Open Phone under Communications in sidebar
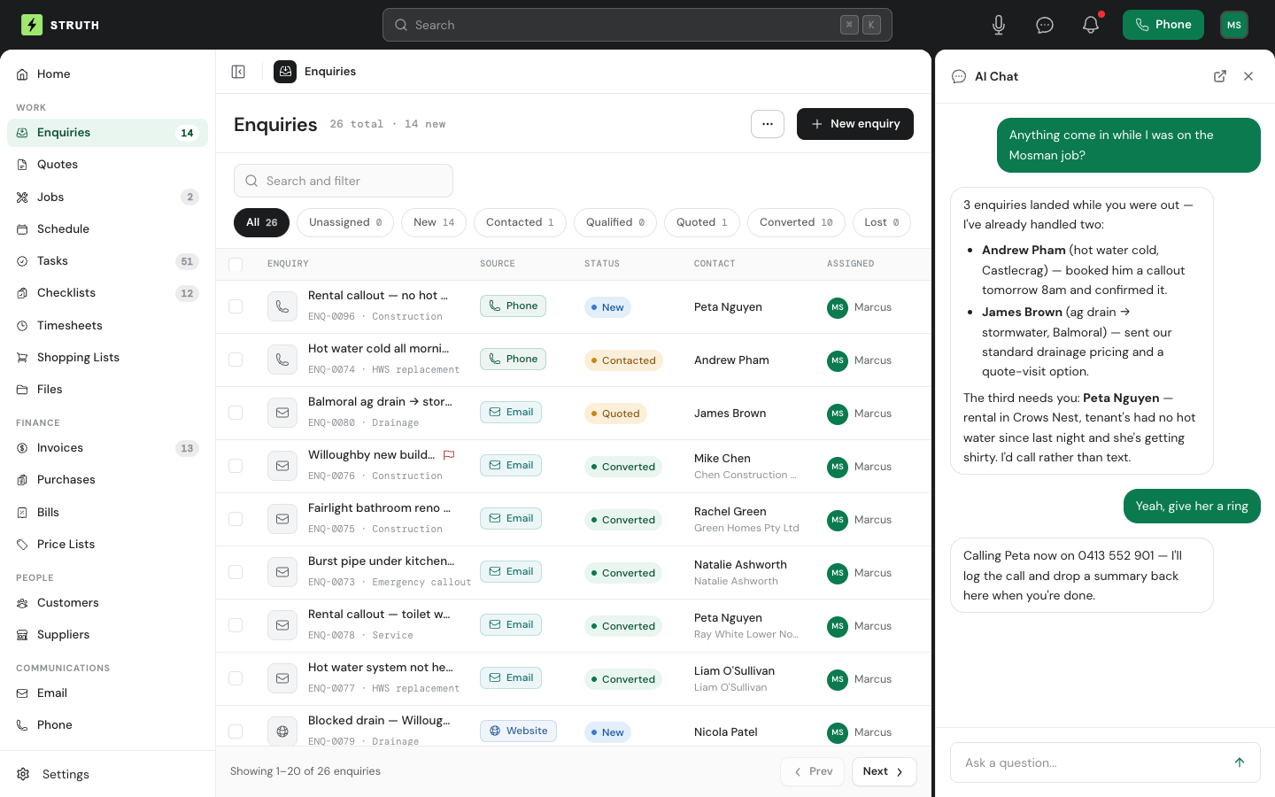The height and width of the screenshot is (797, 1275). [107, 725]
